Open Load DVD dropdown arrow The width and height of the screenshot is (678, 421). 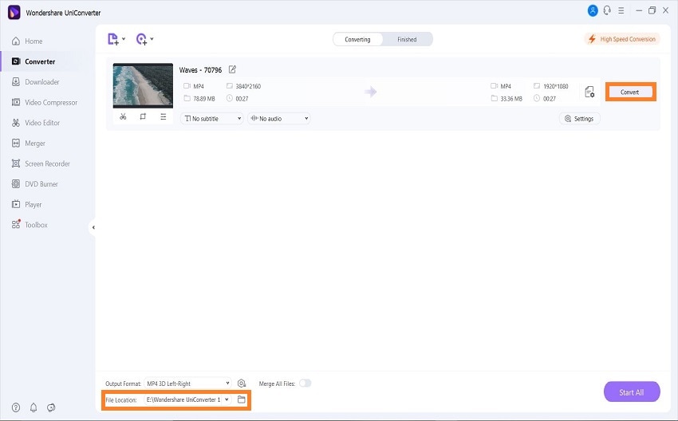pyautogui.click(x=152, y=39)
